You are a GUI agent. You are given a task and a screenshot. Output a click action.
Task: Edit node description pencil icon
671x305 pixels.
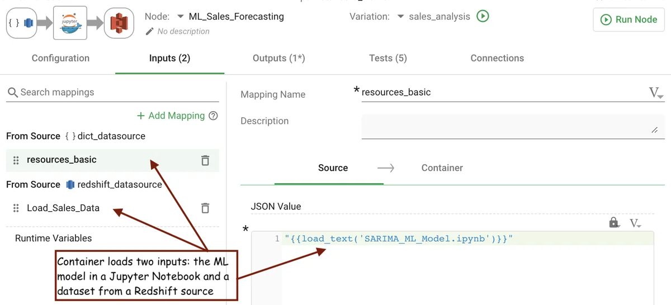(149, 32)
